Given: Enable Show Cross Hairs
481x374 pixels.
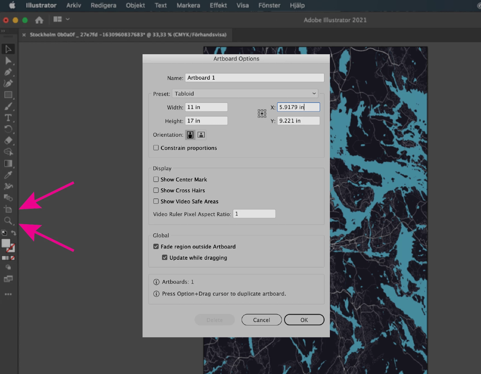Looking at the screenshot, I should pyautogui.click(x=156, y=190).
